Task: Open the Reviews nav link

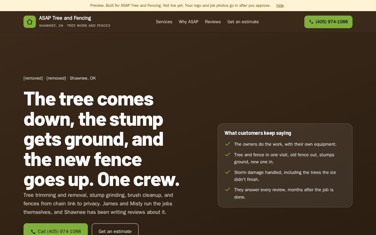Action: (213, 22)
